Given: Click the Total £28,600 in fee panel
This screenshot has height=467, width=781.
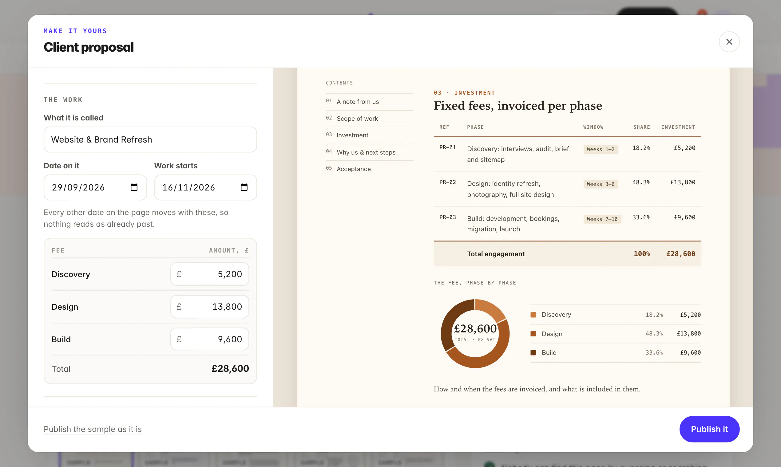Looking at the screenshot, I should (x=230, y=368).
